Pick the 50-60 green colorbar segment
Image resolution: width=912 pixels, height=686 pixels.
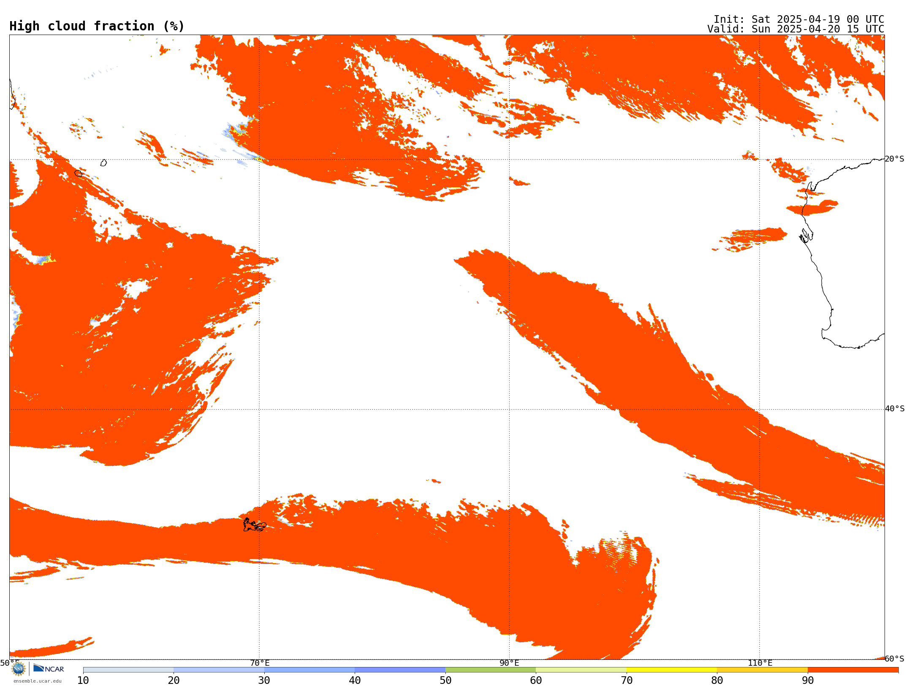coord(491,670)
